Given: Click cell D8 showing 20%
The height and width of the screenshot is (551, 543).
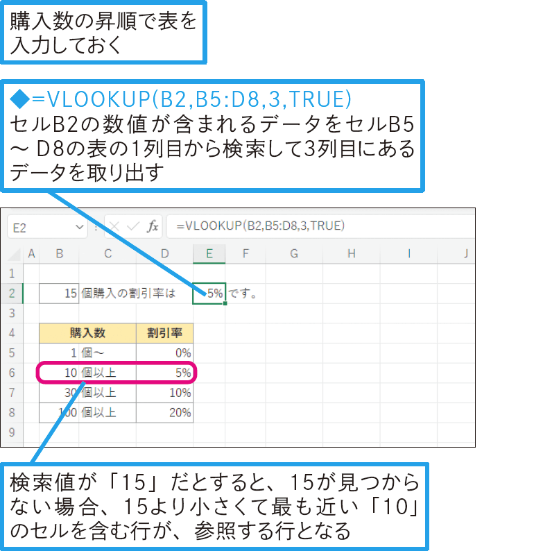Looking at the screenshot, I should click(x=164, y=412).
